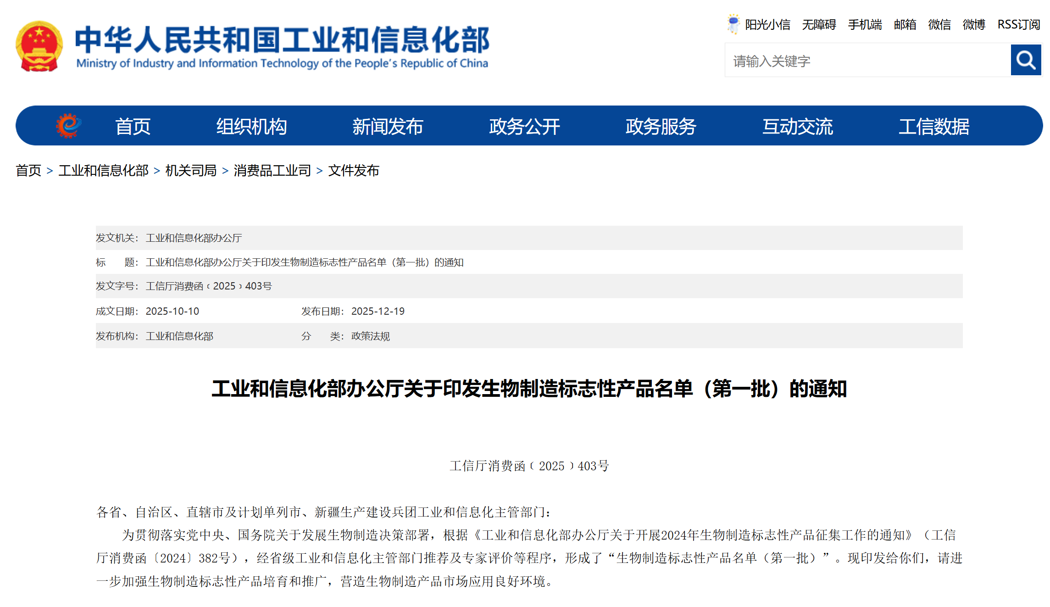Viewport: 1050px width, 607px height.
Task: Open 政务服务 navigation item
Action: [661, 127]
